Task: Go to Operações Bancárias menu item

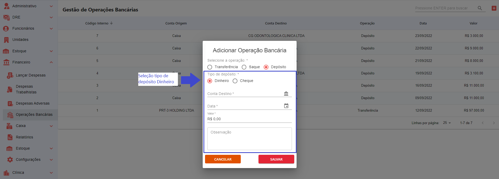Action: click(34, 114)
